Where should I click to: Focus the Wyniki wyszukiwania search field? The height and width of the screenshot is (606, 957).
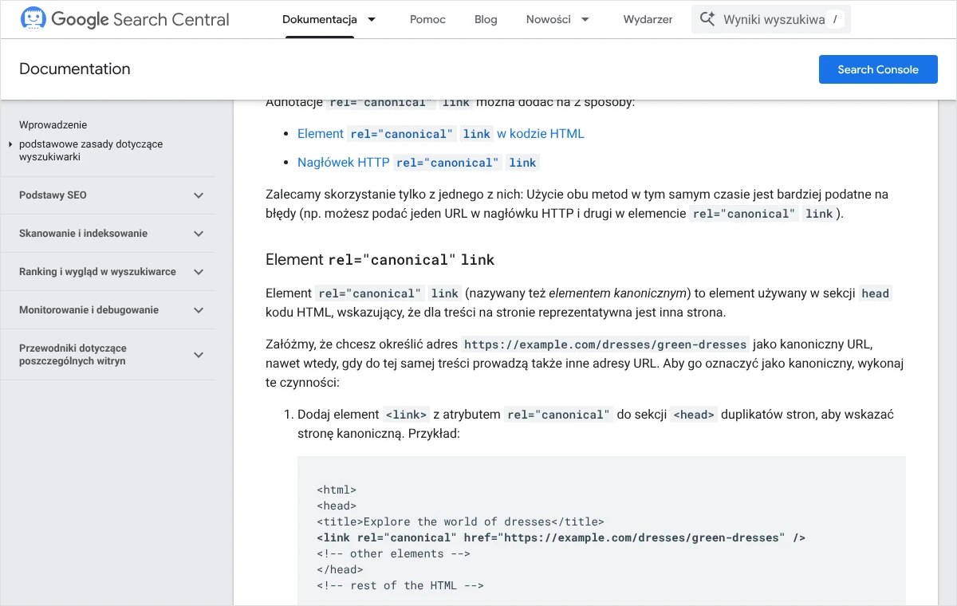(x=770, y=19)
